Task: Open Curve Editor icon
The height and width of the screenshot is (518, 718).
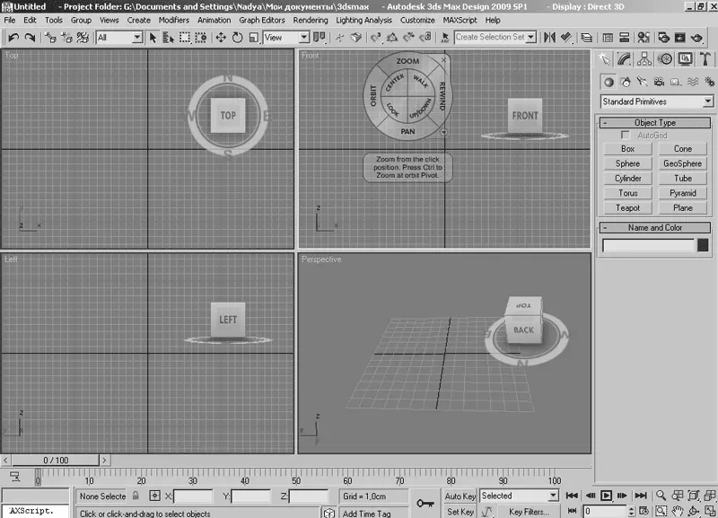Action: tap(608, 38)
